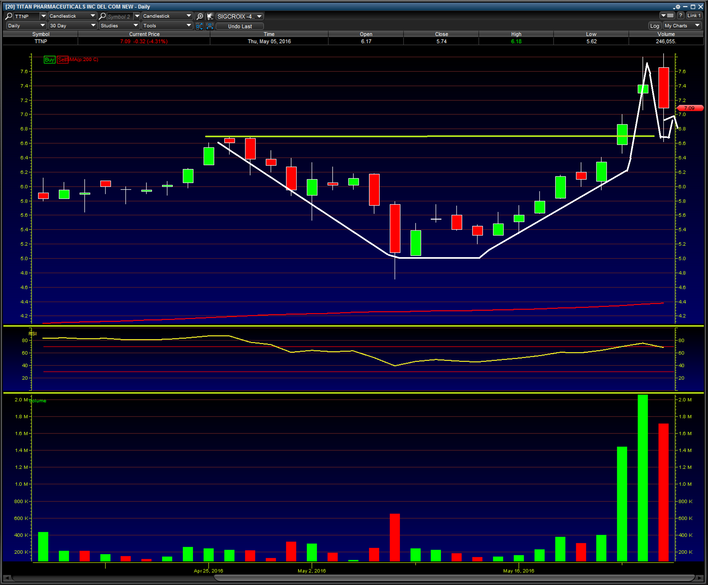Open the SIGCROIX template dropdown

(x=239, y=16)
